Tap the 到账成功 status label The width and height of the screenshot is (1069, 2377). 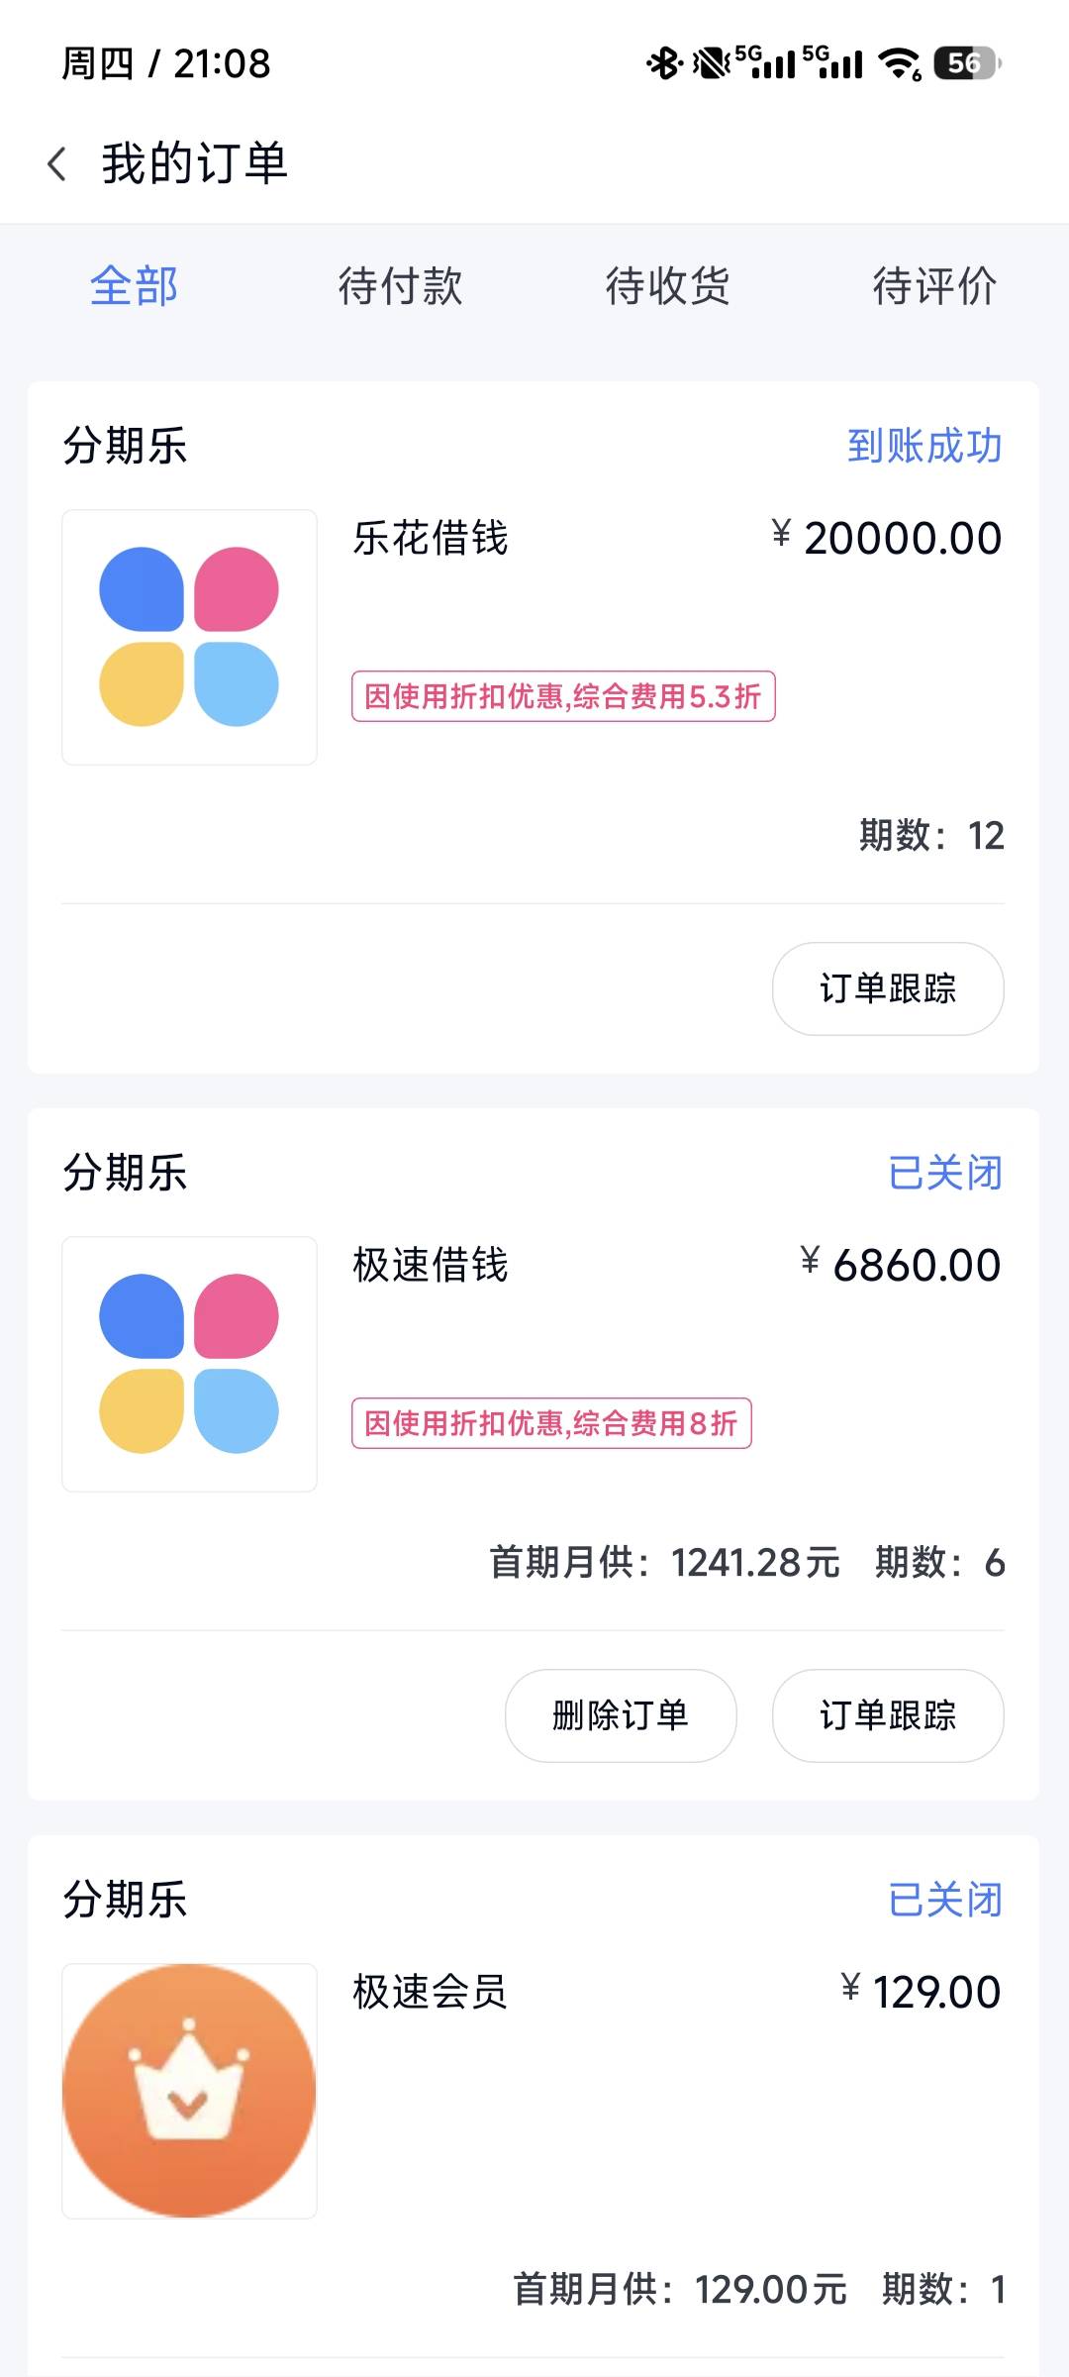click(924, 446)
